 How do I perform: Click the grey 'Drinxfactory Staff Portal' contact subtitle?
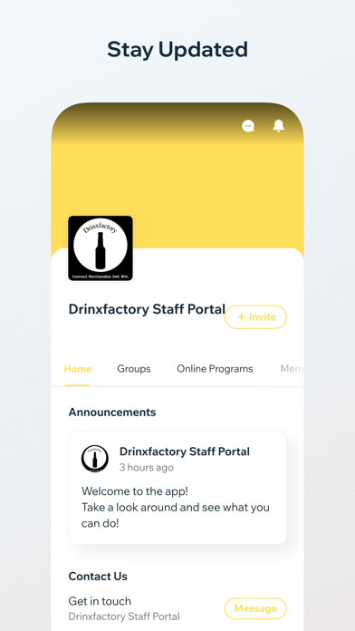(x=124, y=616)
